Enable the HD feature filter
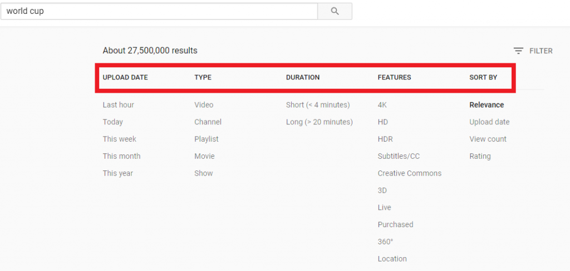This screenshot has height=271, width=570. [x=383, y=122]
